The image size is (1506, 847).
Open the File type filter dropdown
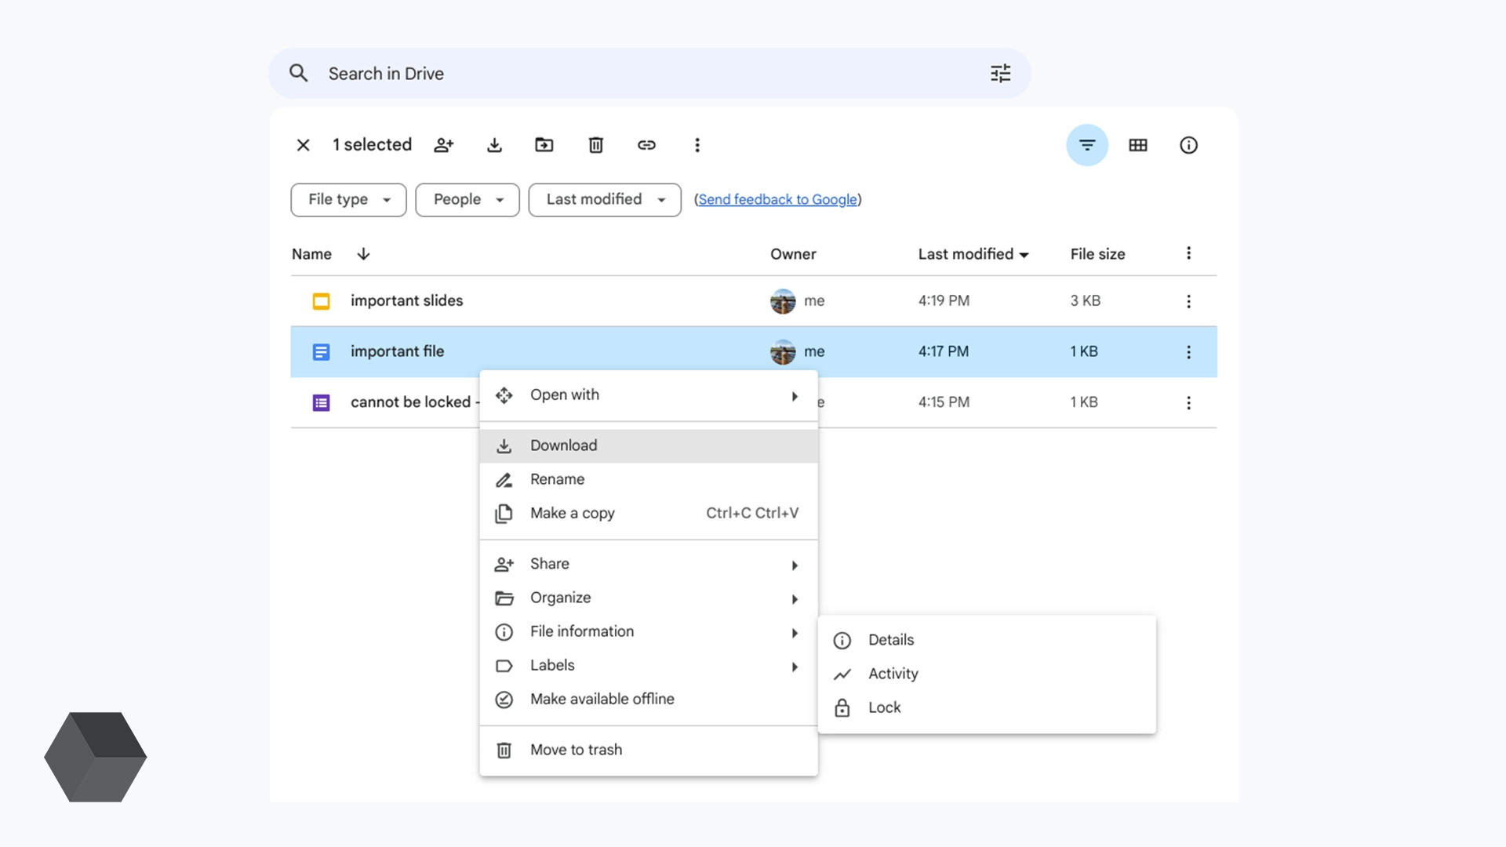tap(348, 200)
